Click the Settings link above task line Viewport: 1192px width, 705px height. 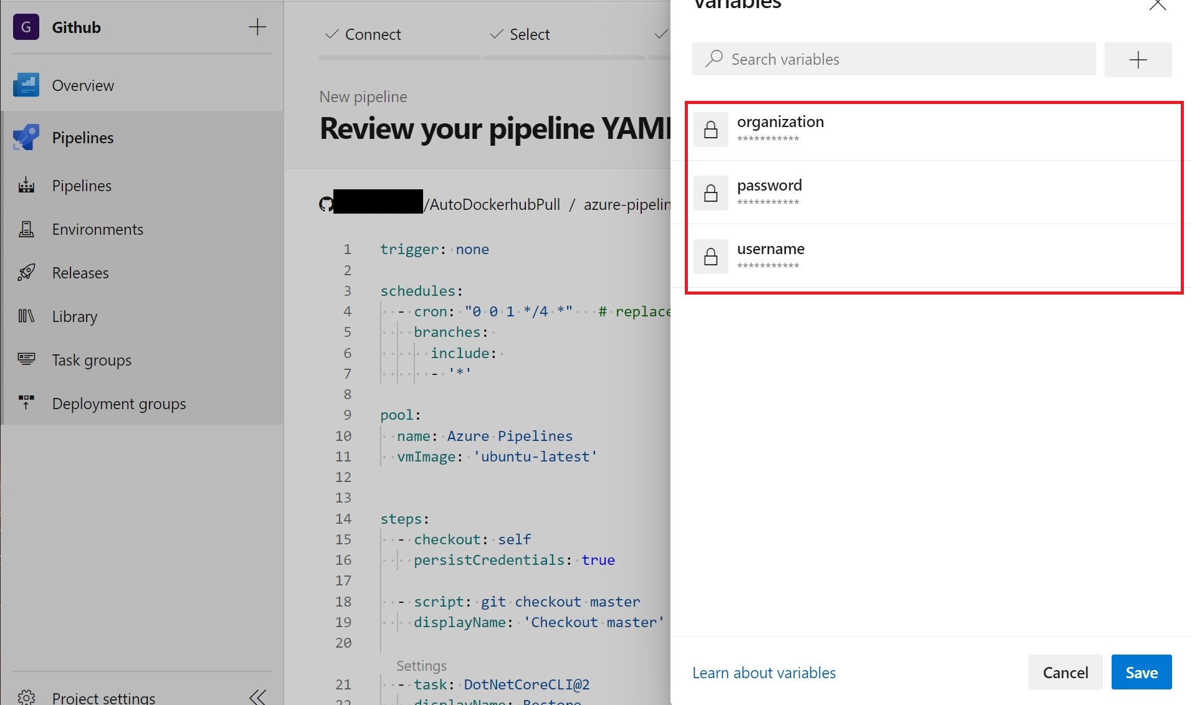pos(421,666)
